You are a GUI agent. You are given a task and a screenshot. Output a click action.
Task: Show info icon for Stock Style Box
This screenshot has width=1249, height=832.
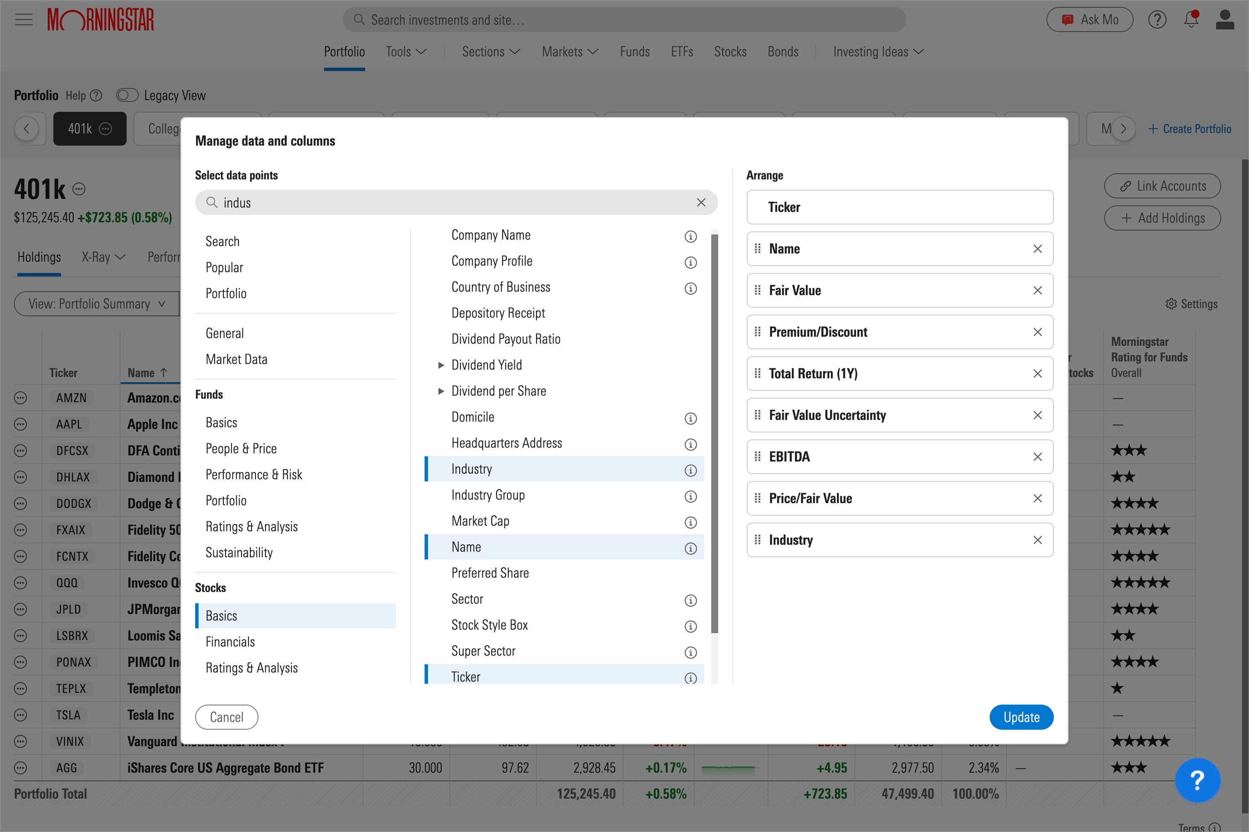[x=690, y=627]
